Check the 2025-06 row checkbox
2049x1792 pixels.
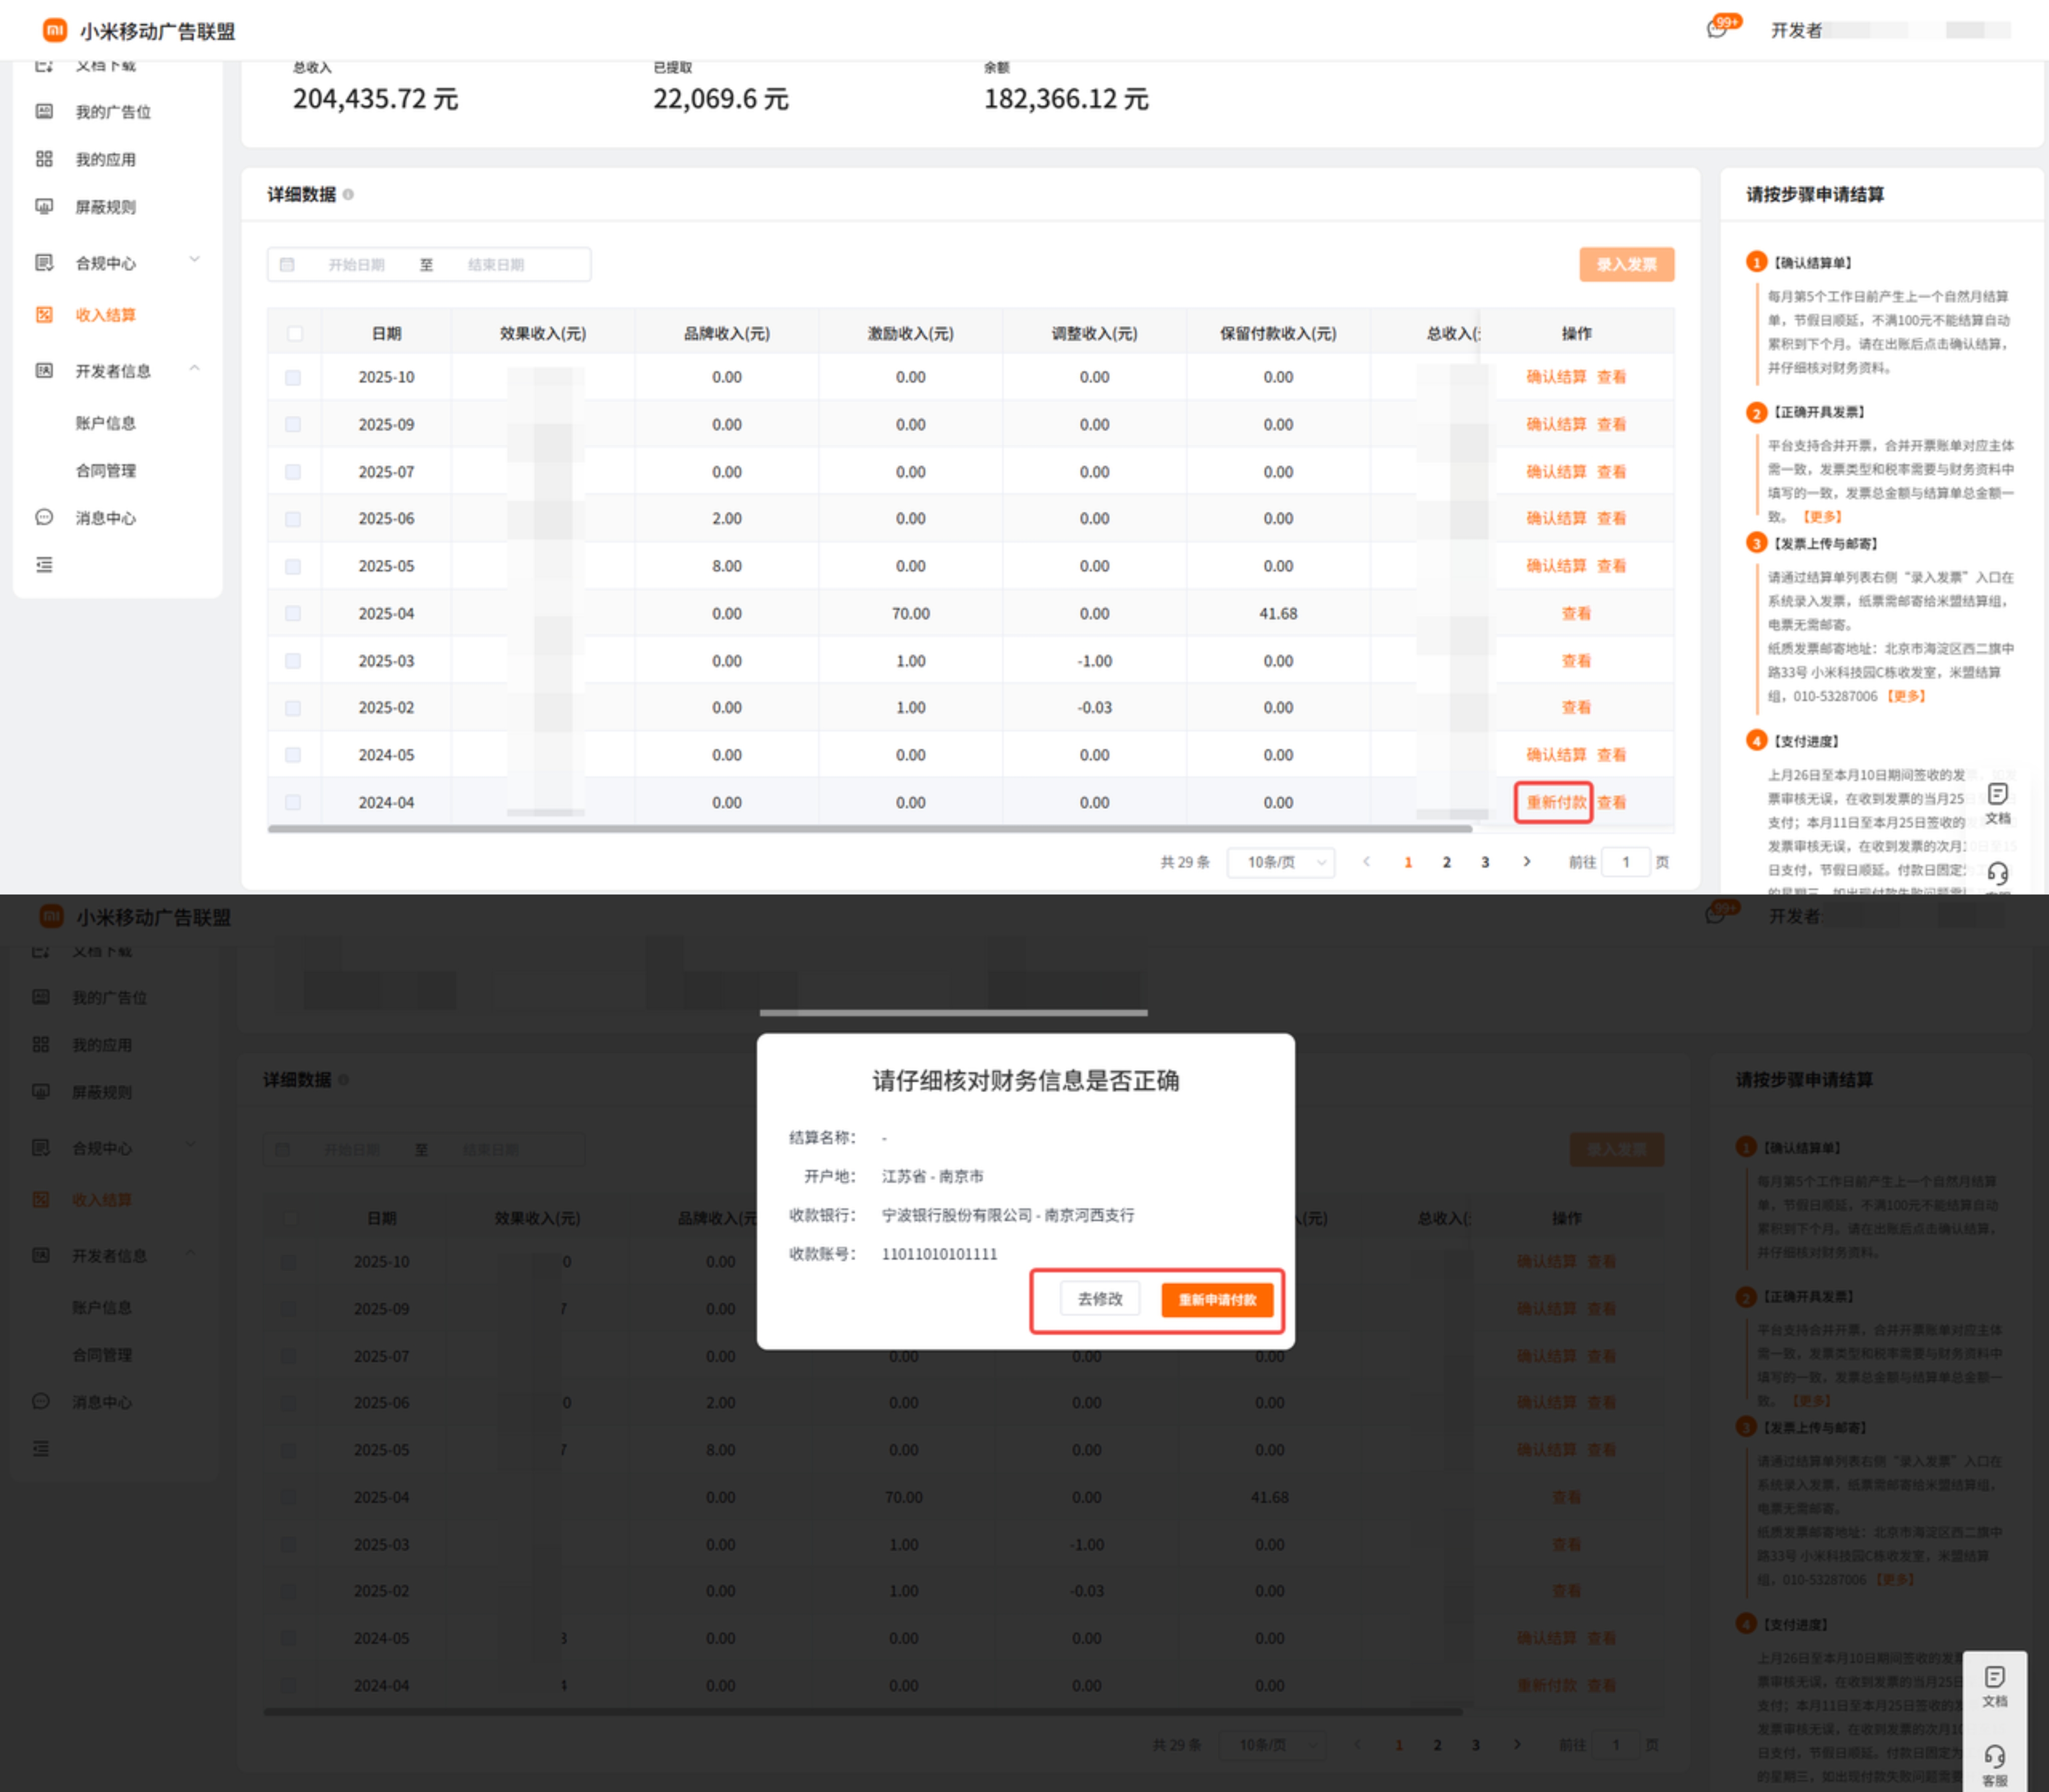point(293,519)
